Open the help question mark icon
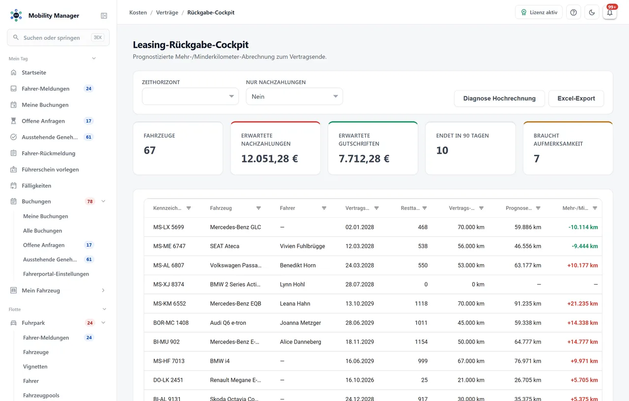 coord(573,12)
